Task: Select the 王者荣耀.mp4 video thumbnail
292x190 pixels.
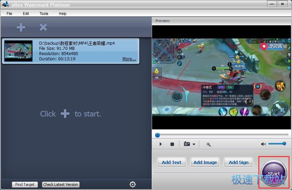Action: pyautogui.click(x=18, y=51)
